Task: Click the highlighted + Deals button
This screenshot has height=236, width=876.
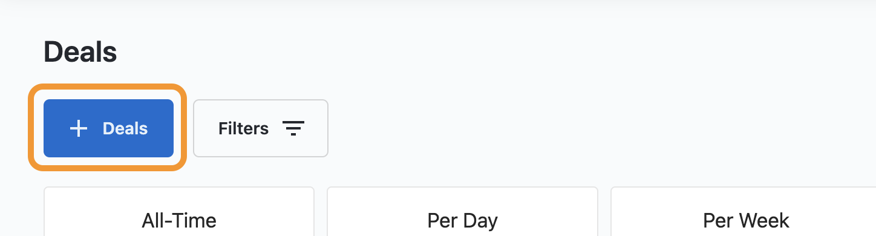Action: pos(109,128)
